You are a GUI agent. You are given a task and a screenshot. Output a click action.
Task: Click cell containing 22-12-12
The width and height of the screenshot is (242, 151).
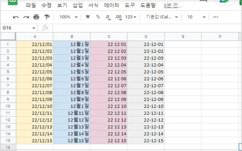[146, 120]
